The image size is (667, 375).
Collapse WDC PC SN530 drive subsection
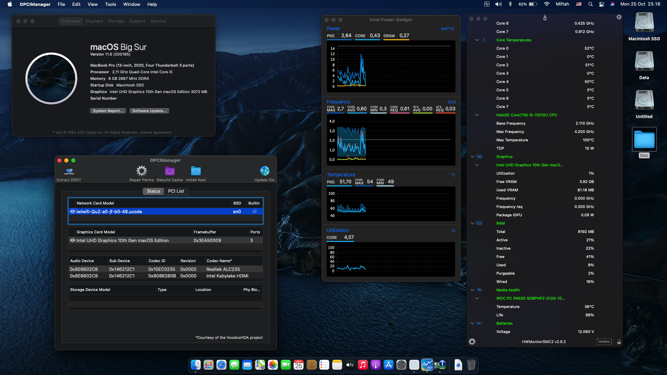pos(477,298)
